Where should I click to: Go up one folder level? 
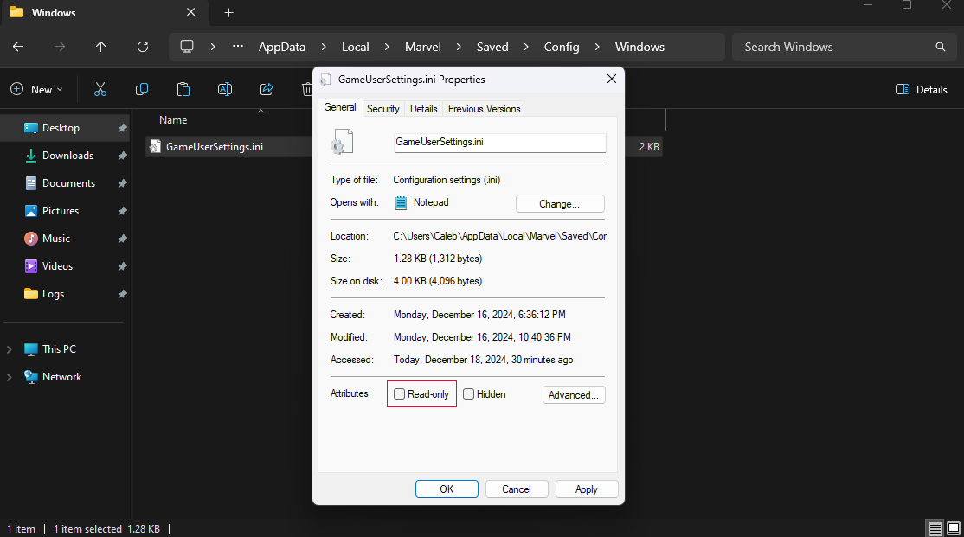click(x=101, y=47)
